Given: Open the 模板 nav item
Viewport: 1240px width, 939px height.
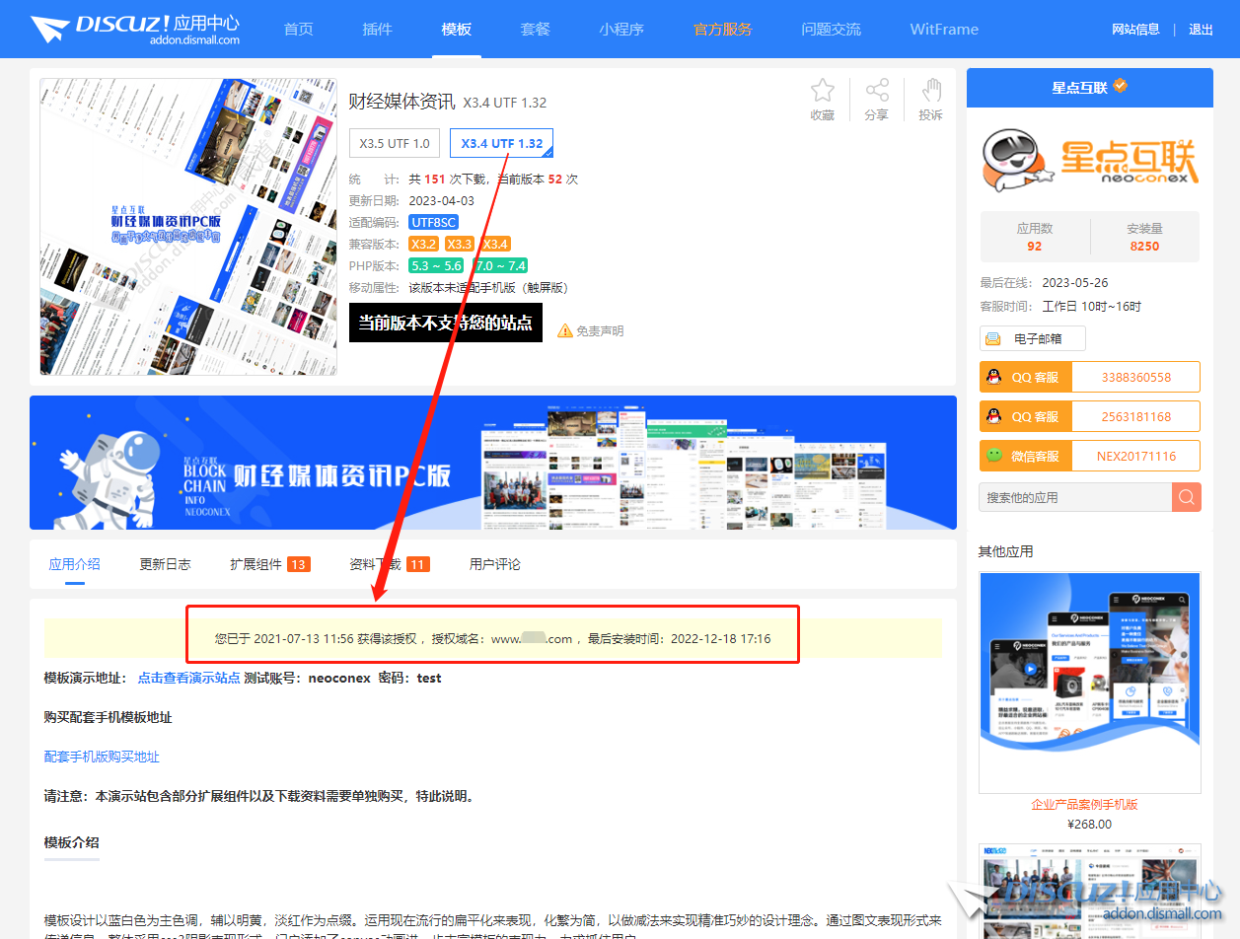Looking at the screenshot, I should [457, 29].
